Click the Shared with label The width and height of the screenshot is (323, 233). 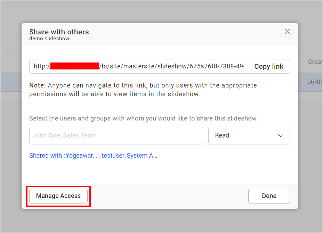(46, 156)
